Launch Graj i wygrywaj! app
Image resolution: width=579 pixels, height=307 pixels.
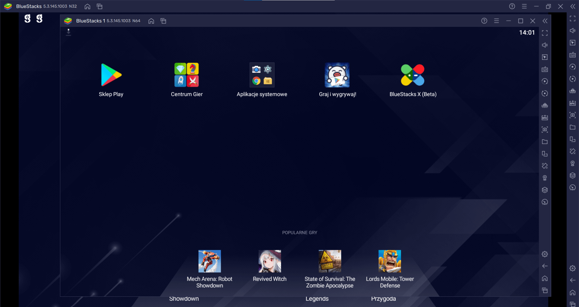337,75
